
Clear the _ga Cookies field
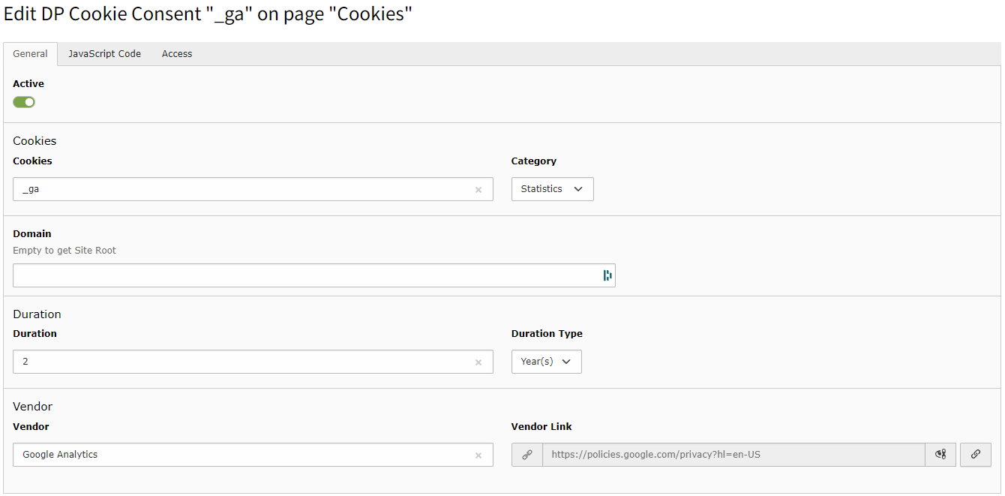(x=478, y=190)
